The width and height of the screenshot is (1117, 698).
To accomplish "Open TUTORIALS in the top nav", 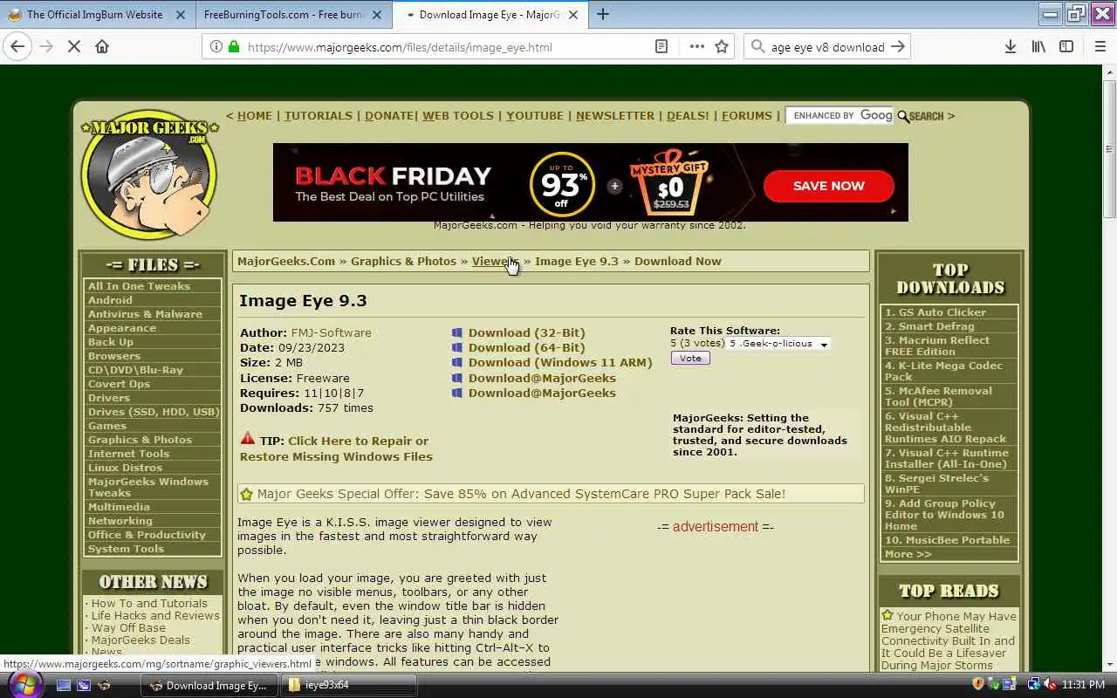I will click(x=318, y=115).
